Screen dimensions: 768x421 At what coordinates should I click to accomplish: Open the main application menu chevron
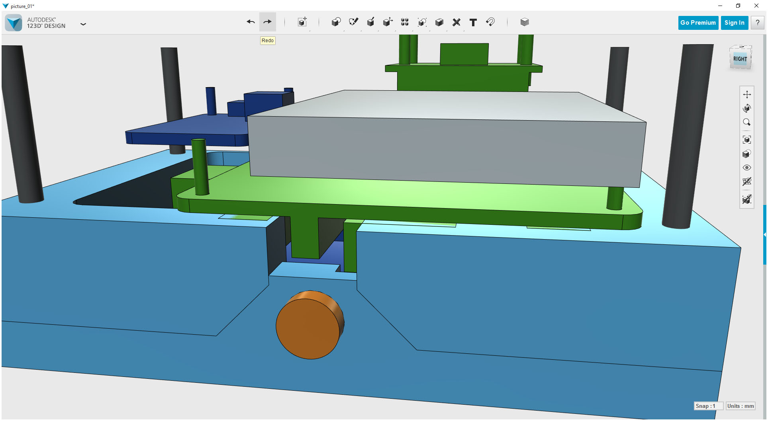[x=83, y=24]
